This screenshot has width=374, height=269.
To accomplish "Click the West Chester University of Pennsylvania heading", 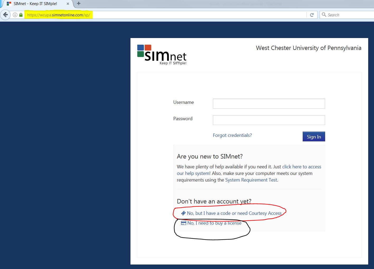I will [308, 48].
